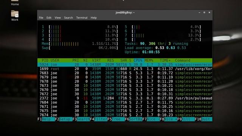Click F10 Quit in htop footer
The width and height of the screenshot is (242, 136).
[203, 119]
